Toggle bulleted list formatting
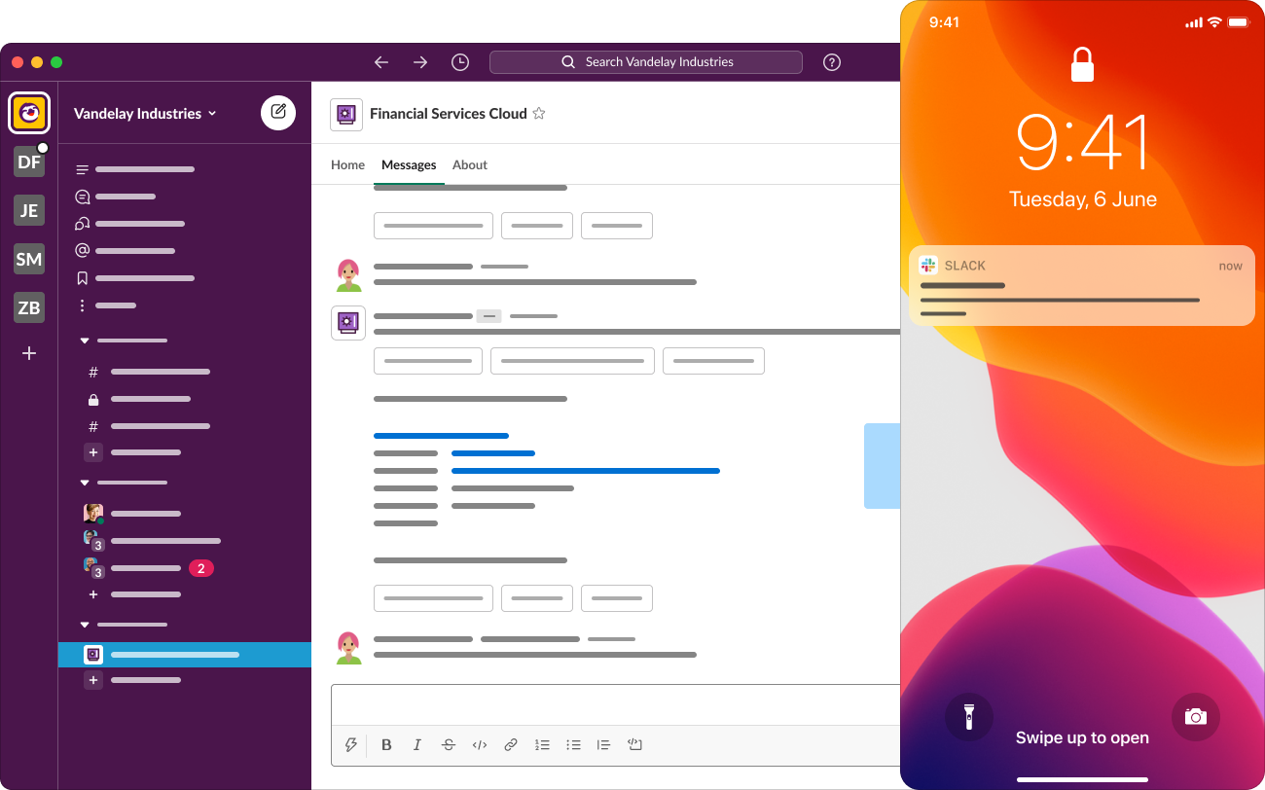The width and height of the screenshot is (1265, 790). 573,745
